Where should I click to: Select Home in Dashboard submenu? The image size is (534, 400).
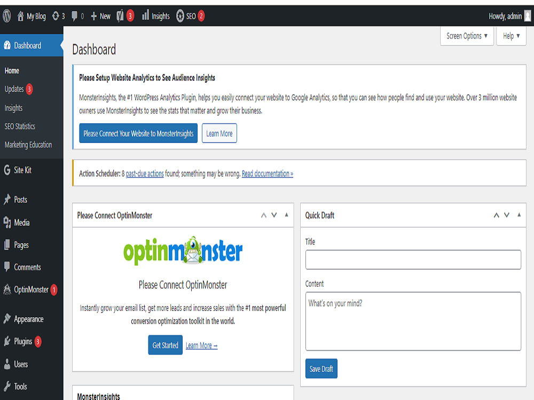[12, 71]
